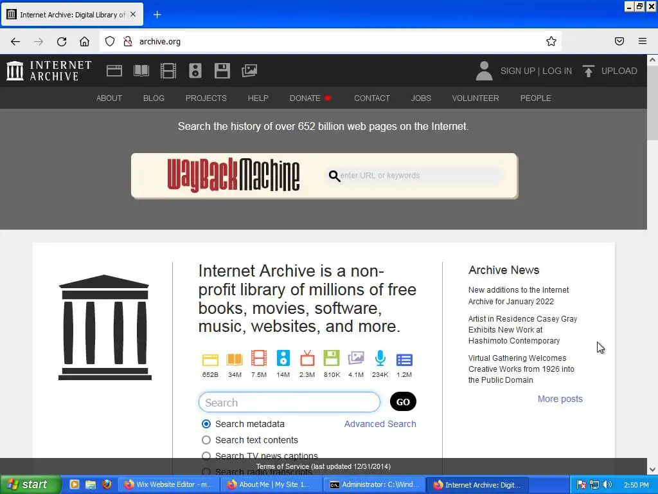
Task: Click the Upload arrow icon
Action: [x=589, y=71]
